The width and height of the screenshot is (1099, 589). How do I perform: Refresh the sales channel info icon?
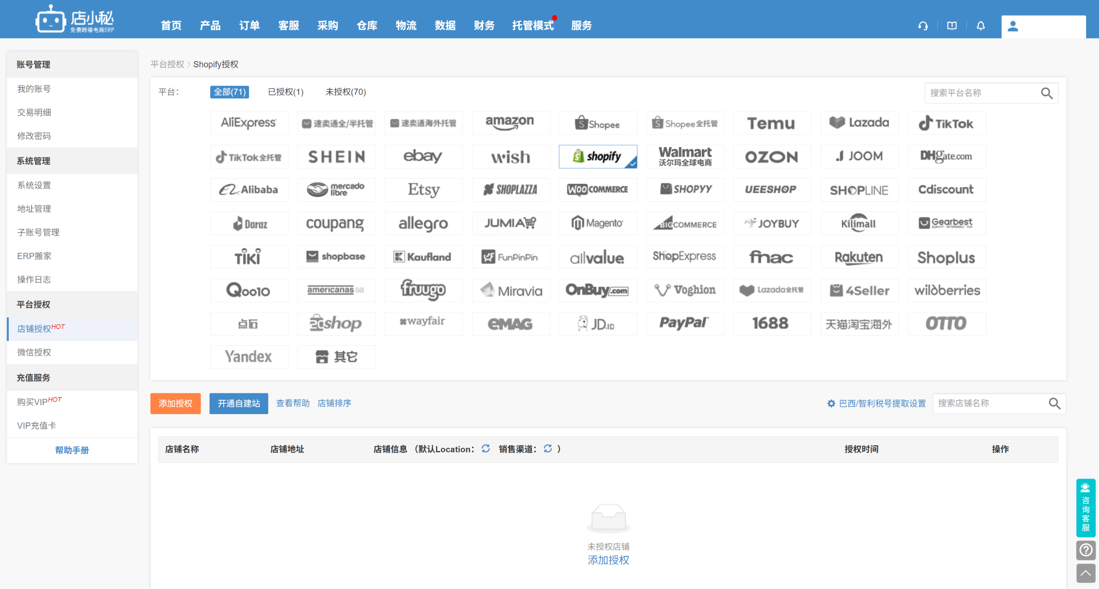(548, 448)
